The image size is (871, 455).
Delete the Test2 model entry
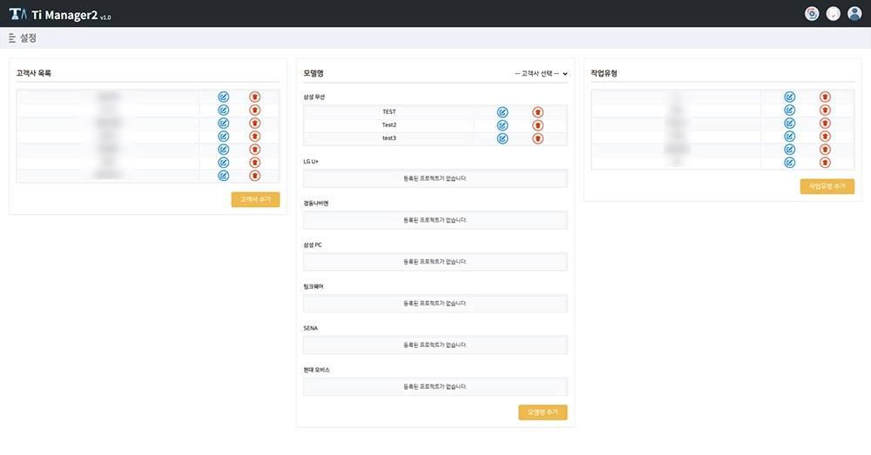537,125
